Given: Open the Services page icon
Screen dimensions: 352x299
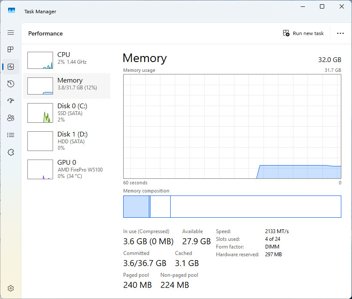Looking at the screenshot, I should click(11, 152).
